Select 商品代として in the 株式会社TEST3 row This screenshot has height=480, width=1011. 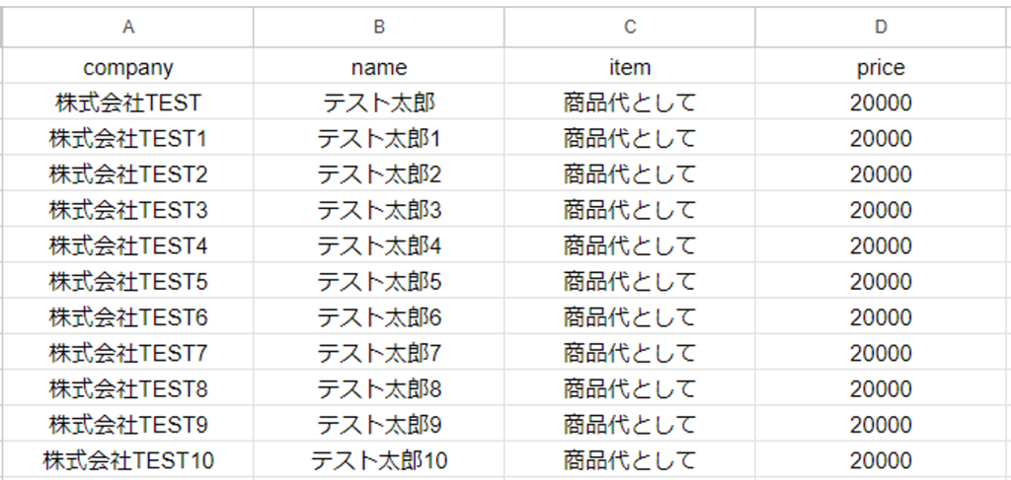tap(630, 210)
